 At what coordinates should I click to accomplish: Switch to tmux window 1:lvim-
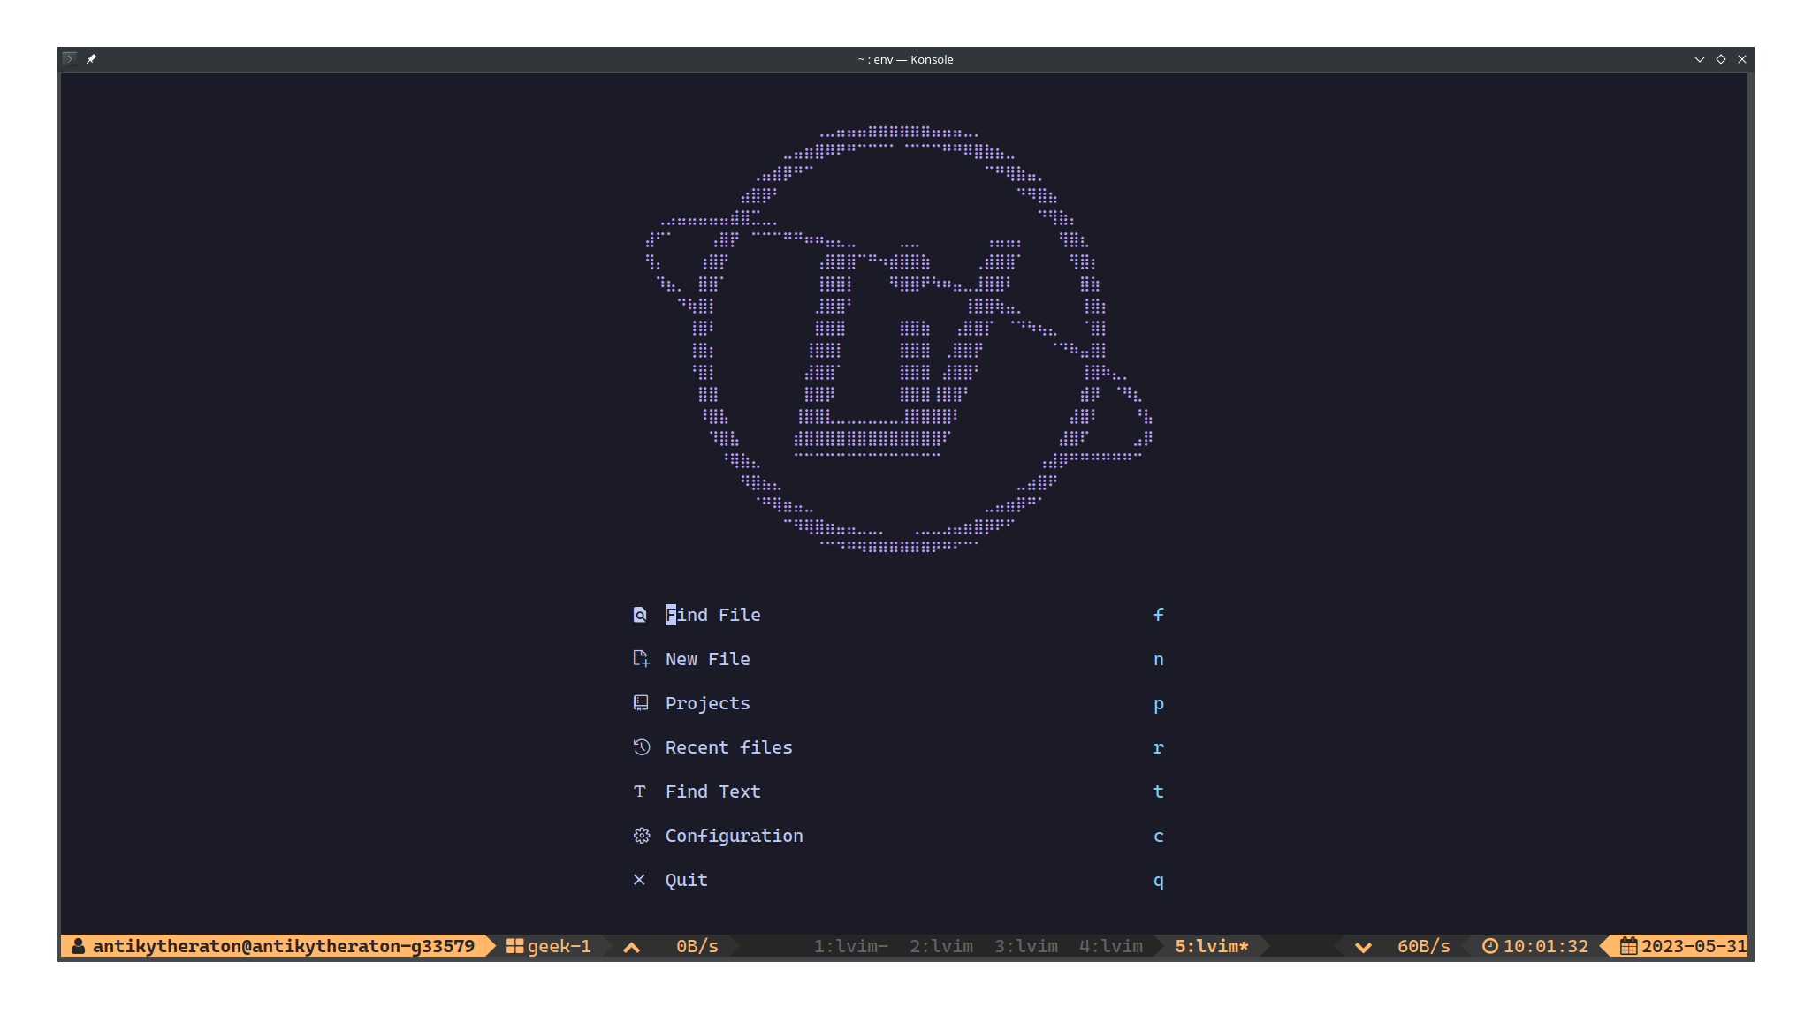click(850, 946)
